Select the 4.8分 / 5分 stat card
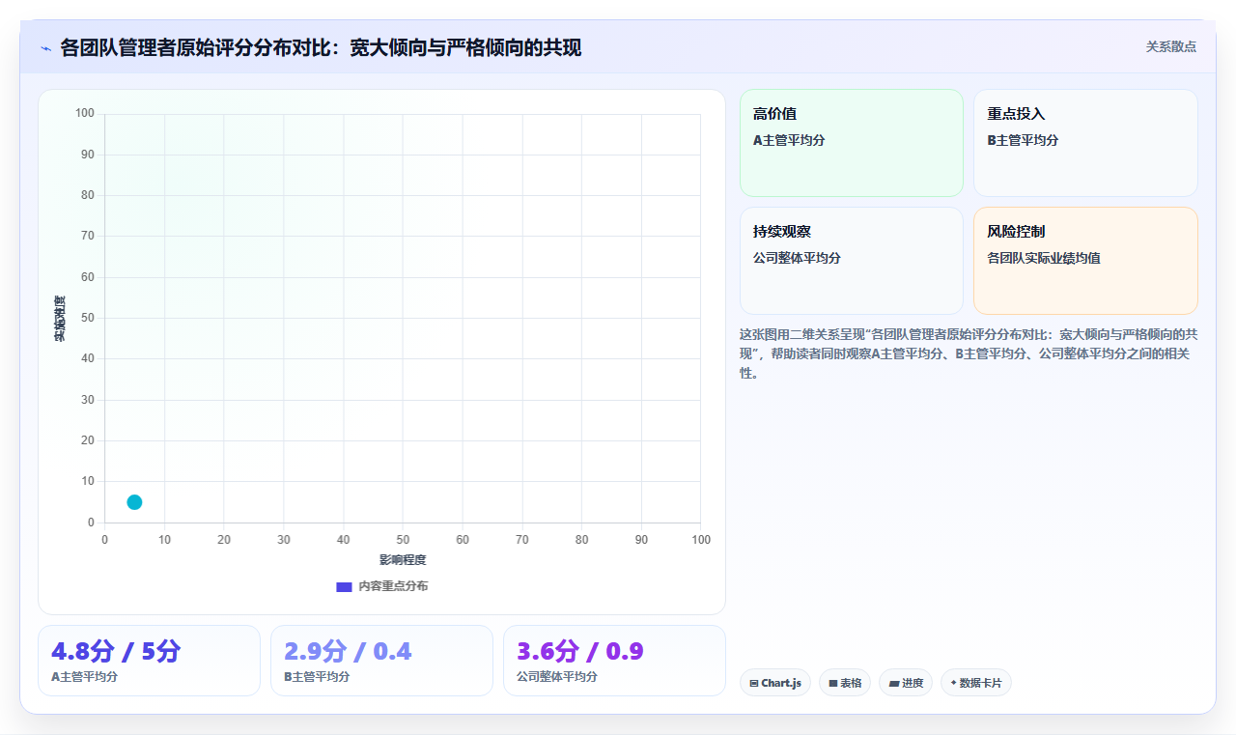 (x=149, y=661)
